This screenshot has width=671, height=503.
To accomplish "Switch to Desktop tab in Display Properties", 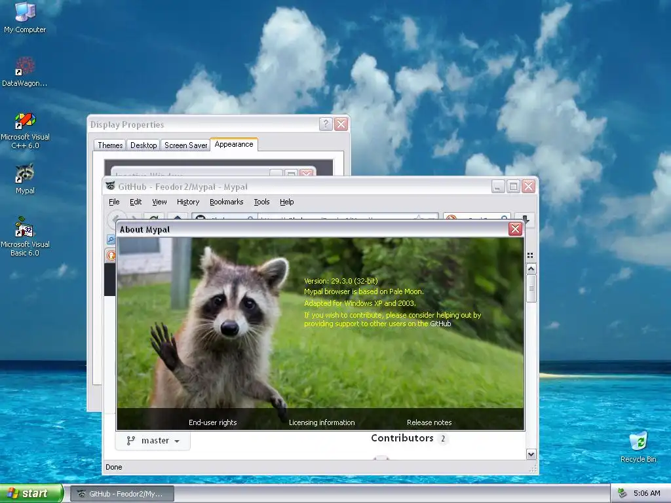I will click(144, 145).
